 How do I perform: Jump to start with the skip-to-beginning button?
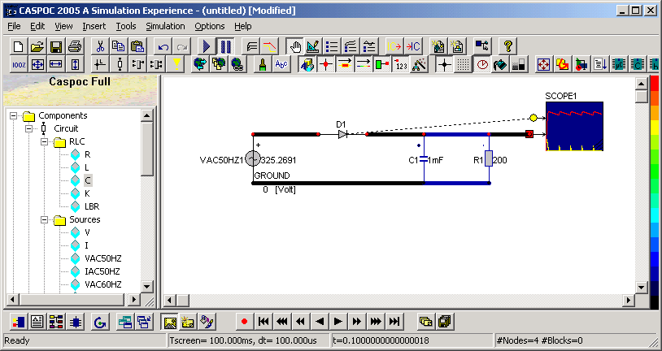(263, 322)
